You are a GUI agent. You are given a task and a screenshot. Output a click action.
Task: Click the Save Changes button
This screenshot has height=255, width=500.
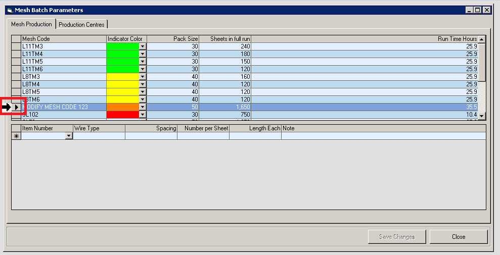tap(397, 236)
